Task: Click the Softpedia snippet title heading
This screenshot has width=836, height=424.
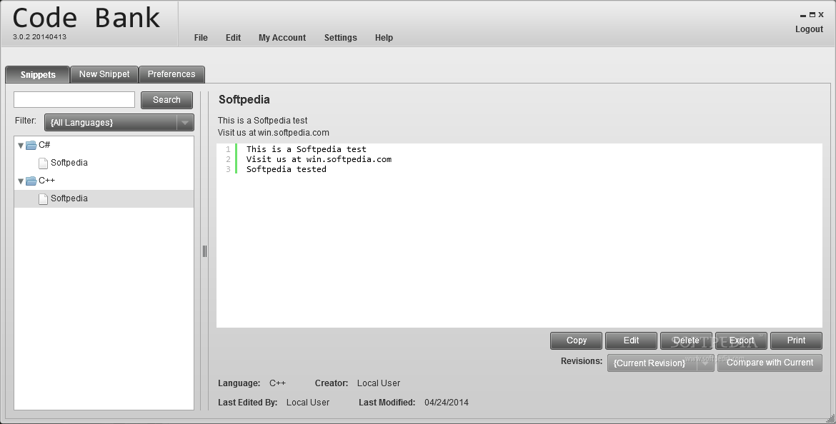Action: pyautogui.click(x=244, y=100)
